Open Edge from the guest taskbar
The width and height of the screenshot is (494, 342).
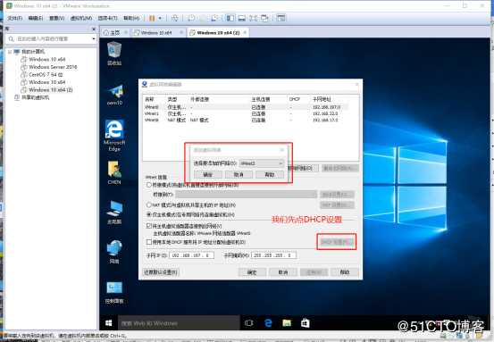tap(268, 323)
